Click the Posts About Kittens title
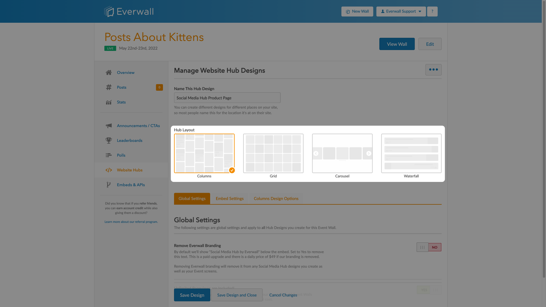Image resolution: width=546 pixels, height=307 pixels. tap(154, 37)
